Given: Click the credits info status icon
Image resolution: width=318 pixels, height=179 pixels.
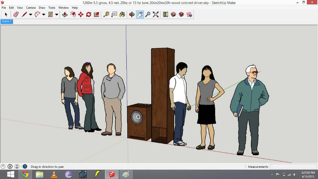Looking at the screenshot, I should point(10,167).
